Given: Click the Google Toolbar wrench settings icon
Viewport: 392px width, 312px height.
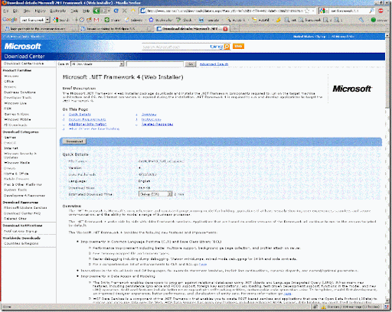Looking at the screenshot, I should pyautogui.click(x=361, y=20).
